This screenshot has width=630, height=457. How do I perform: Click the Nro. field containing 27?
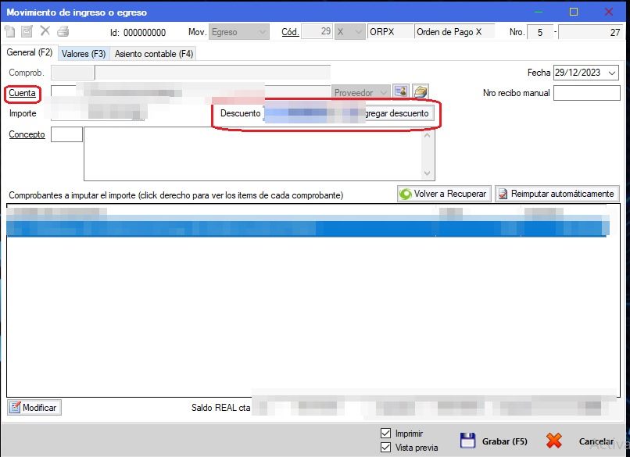(x=590, y=32)
